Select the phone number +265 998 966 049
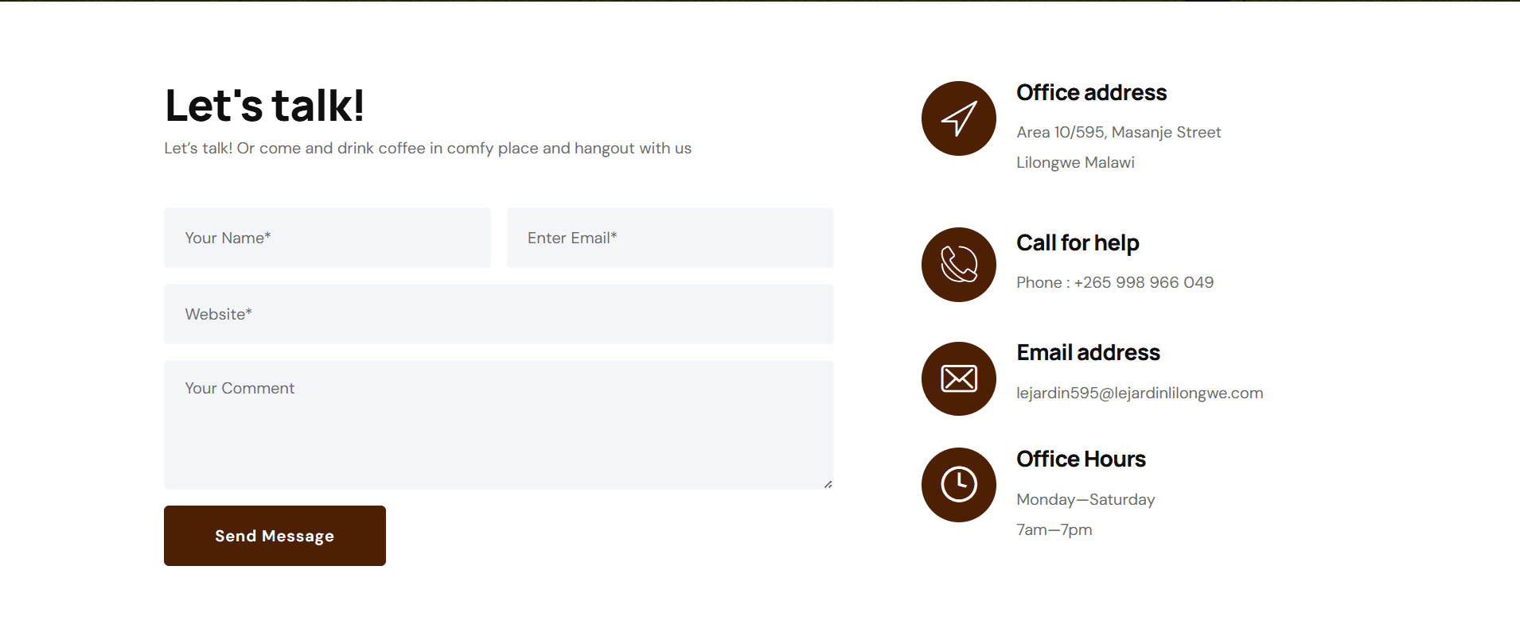 point(1144,282)
